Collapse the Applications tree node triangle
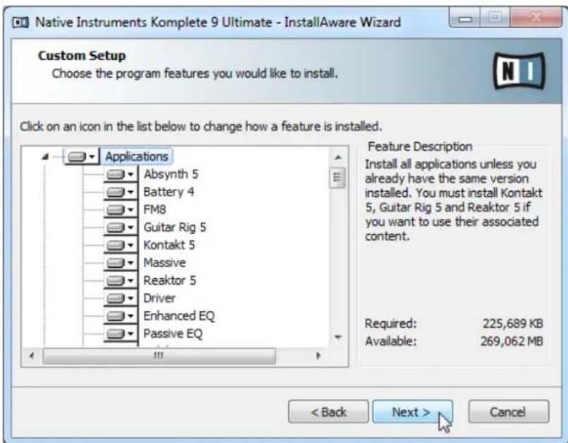568x443 pixels. coord(45,157)
